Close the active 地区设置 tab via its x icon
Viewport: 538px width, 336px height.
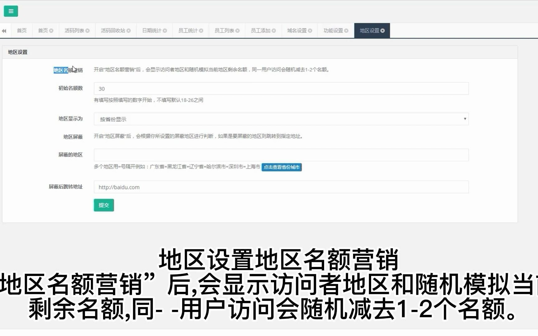(x=383, y=30)
